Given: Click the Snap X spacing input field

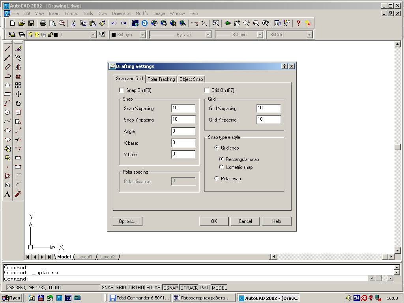Looking at the screenshot, I should (183, 108).
